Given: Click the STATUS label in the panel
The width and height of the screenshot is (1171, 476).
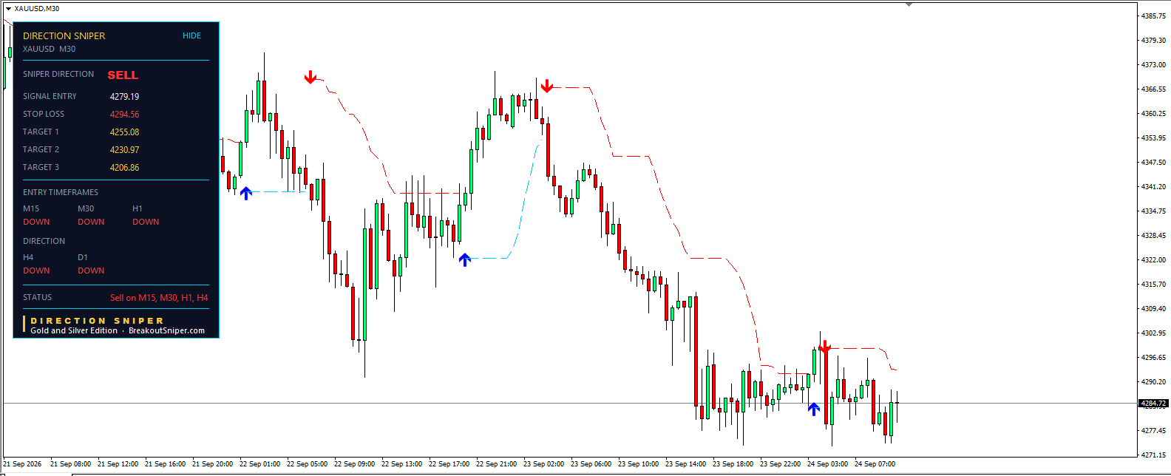Looking at the screenshot, I should point(37,297).
